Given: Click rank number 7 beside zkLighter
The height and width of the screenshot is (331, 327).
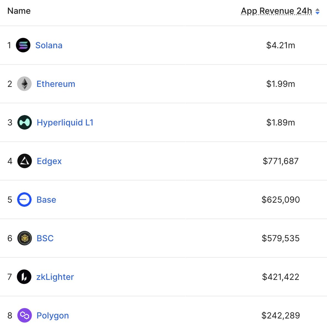Looking at the screenshot, I should [10, 277].
